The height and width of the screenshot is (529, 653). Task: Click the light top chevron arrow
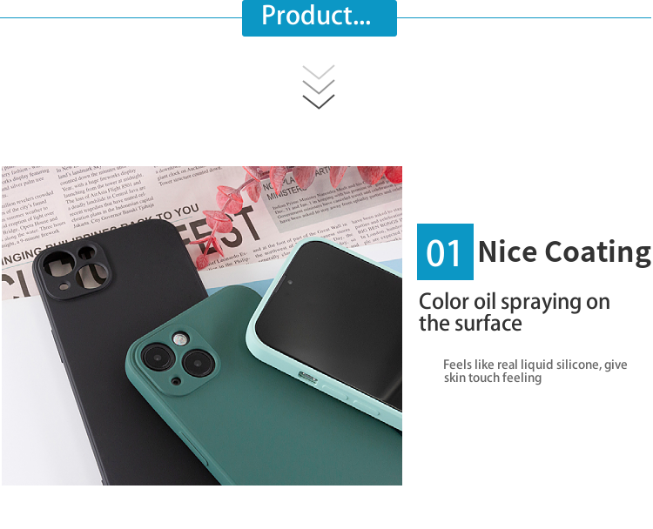click(319, 71)
